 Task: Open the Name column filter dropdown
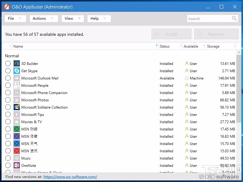click(x=156, y=46)
